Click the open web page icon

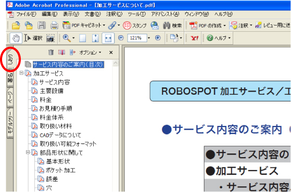pyautogui.click(x=29, y=25)
